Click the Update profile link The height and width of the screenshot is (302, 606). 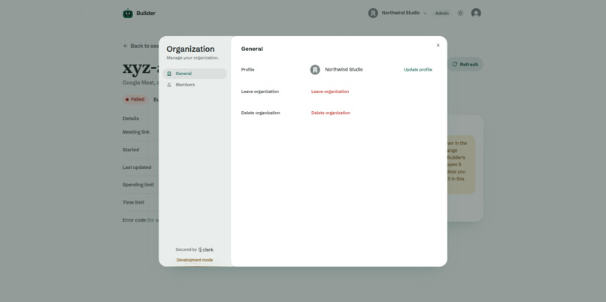(x=418, y=70)
